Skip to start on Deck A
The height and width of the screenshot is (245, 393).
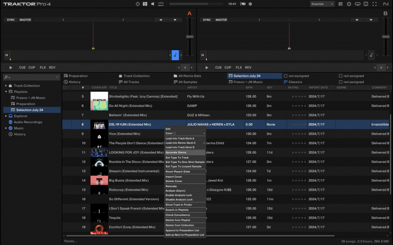pyautogui.click(x=6, y=55)
